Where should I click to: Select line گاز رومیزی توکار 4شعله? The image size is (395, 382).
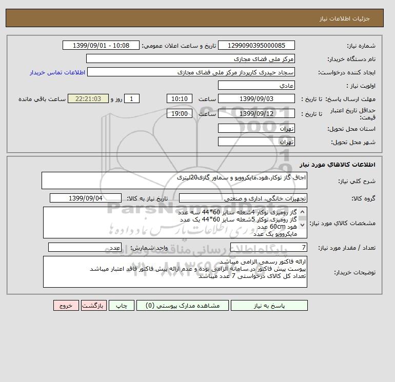tap(238, 212)
